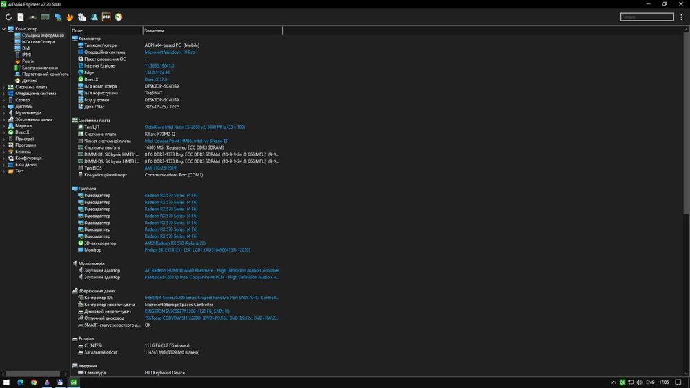Open the AMI (10/25/2019) BIOS link
The image size is (690, 388).
tap(161, 168)
